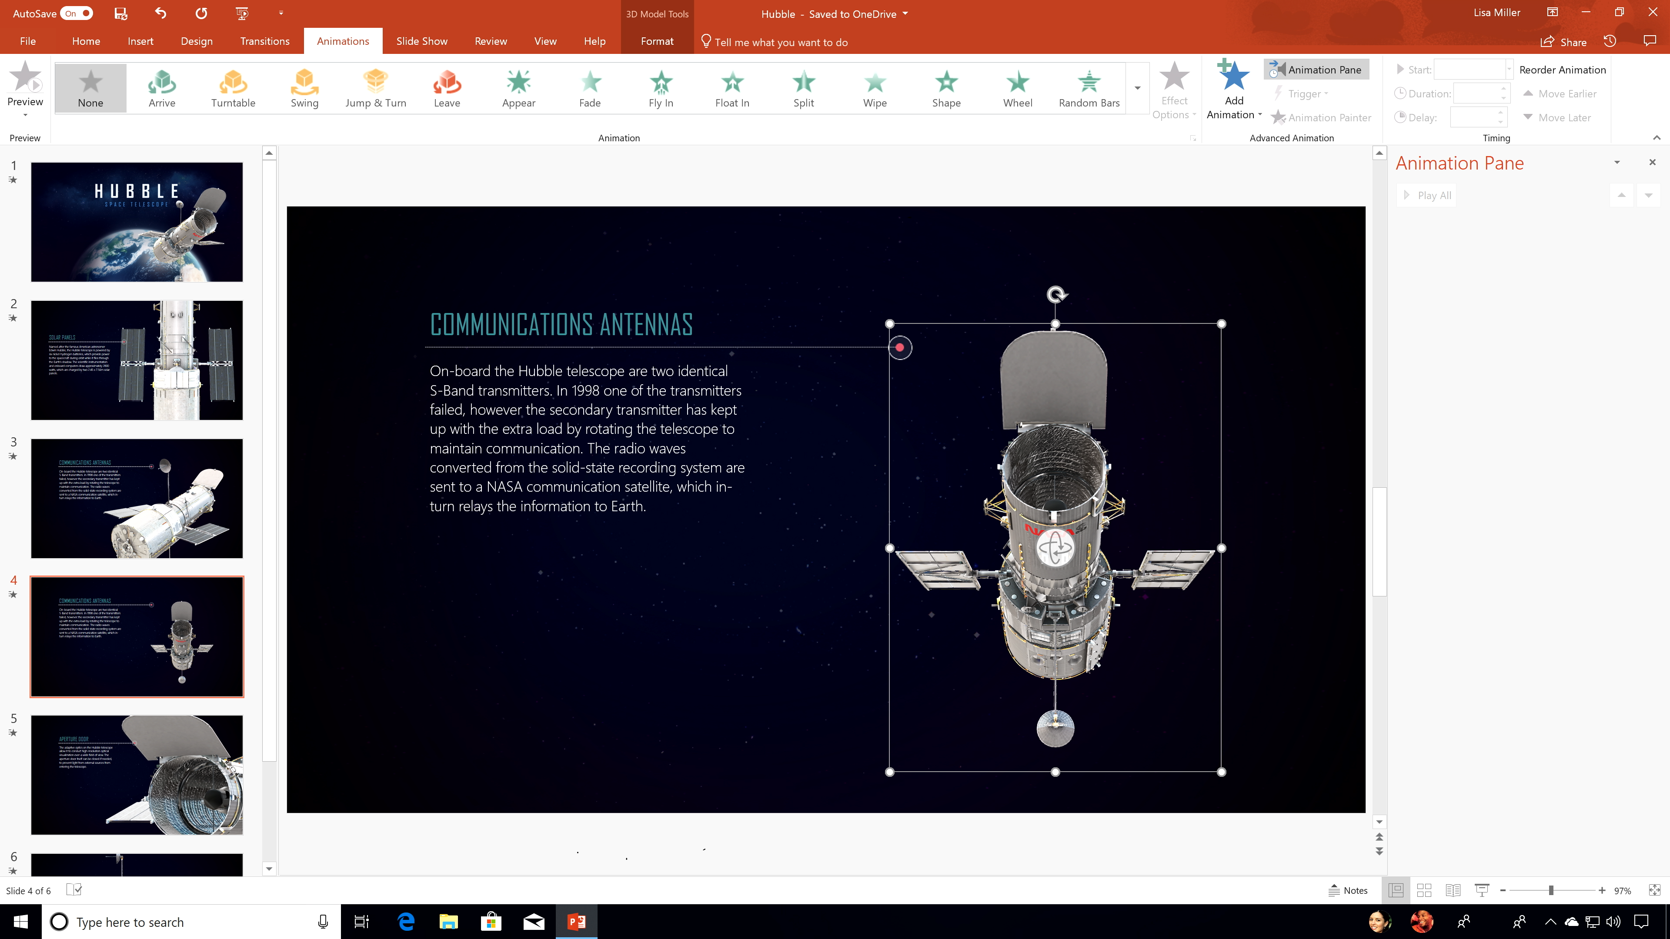Open the Comments icon in ribbon corner
This screenshot has width=1670, height=939.
1650,41
